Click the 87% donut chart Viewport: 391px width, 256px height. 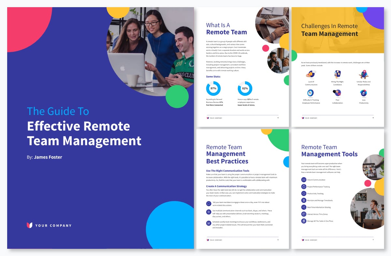pos(213,88)
